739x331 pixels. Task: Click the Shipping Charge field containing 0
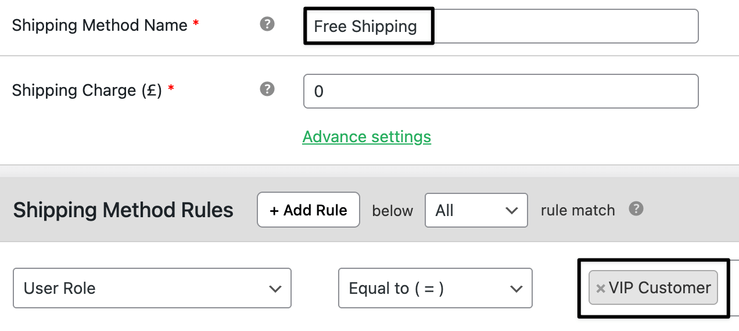[501, 91]
